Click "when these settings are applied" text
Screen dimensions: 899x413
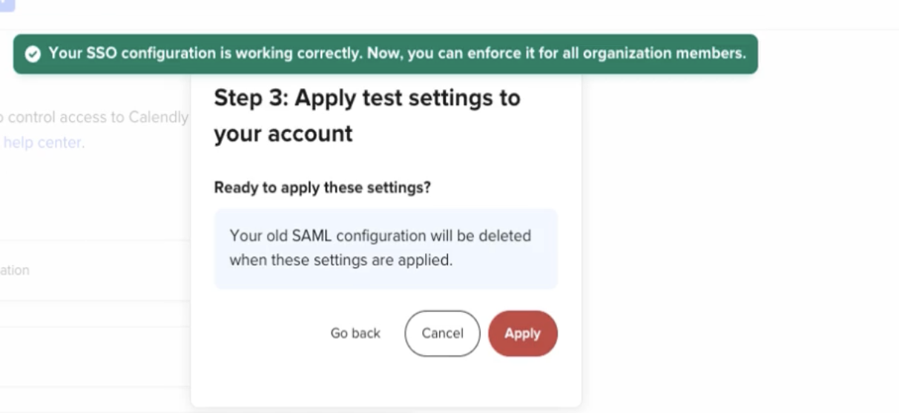pos(340,260)
